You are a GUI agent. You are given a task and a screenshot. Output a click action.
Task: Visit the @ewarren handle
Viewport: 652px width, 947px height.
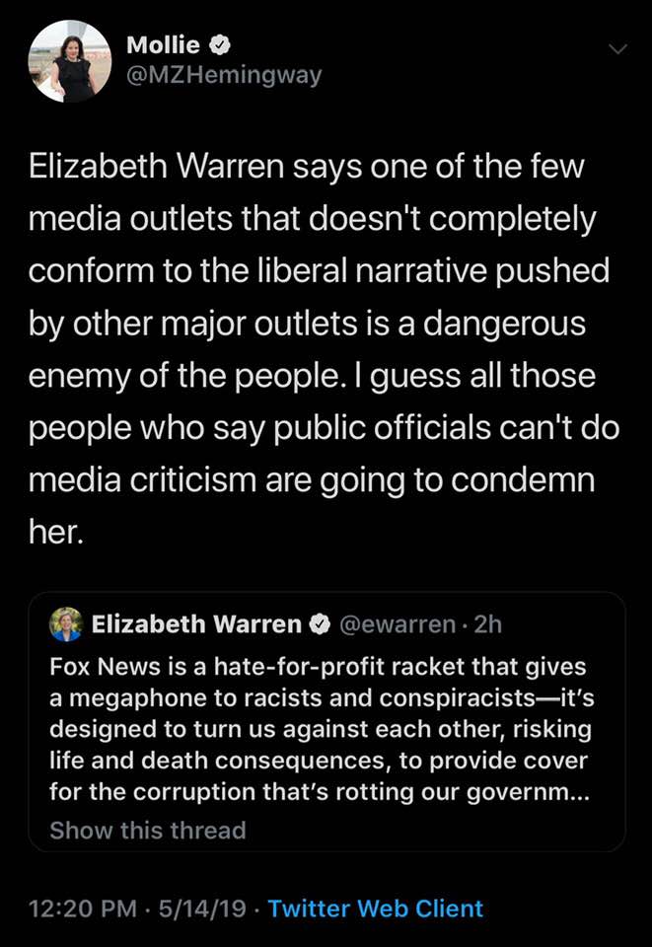398,624
